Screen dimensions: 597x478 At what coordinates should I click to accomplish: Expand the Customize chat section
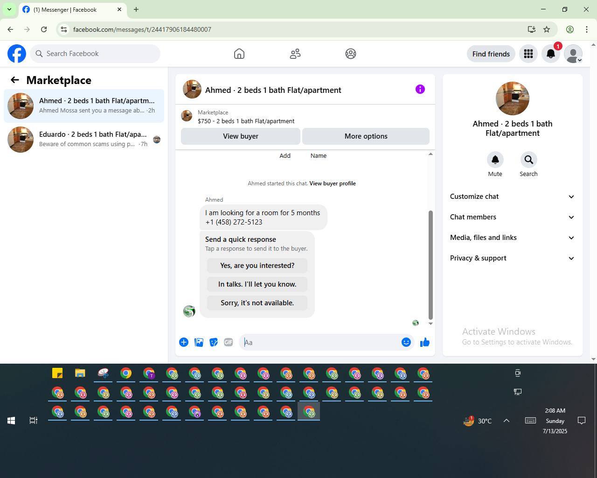pyautogui.click(x=513, y=197)
